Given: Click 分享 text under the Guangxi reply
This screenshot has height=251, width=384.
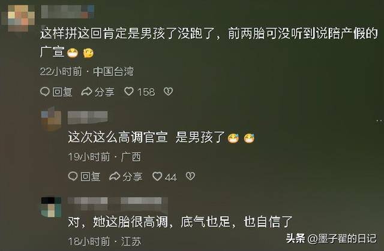Looking at the screenshot, I should (x=133, y=177).
